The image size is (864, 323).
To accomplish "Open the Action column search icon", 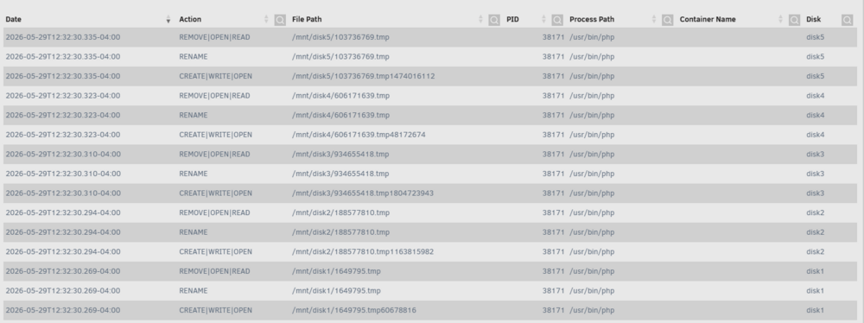I will tap(280, 20).
